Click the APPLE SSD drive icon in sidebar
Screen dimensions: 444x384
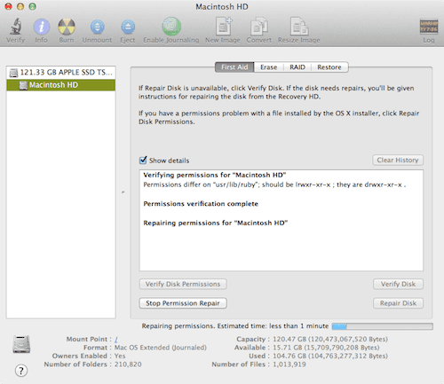coord(13,73)
